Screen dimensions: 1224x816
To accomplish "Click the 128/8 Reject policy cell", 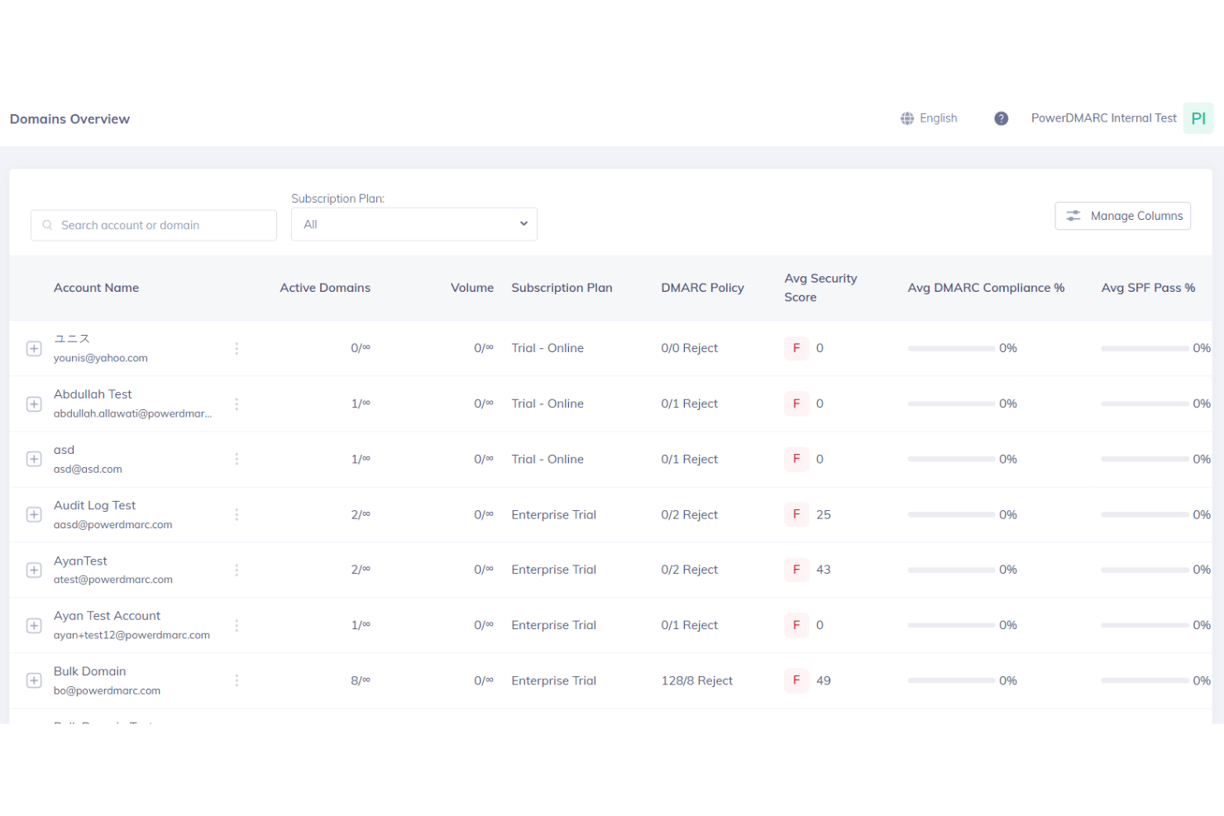I will [696, 680].
